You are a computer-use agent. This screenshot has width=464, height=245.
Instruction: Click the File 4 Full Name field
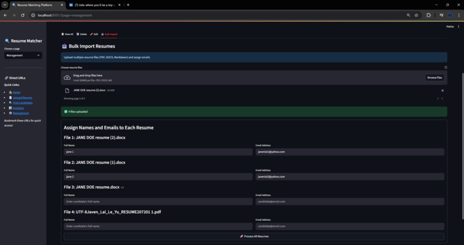tap(158, 227)
